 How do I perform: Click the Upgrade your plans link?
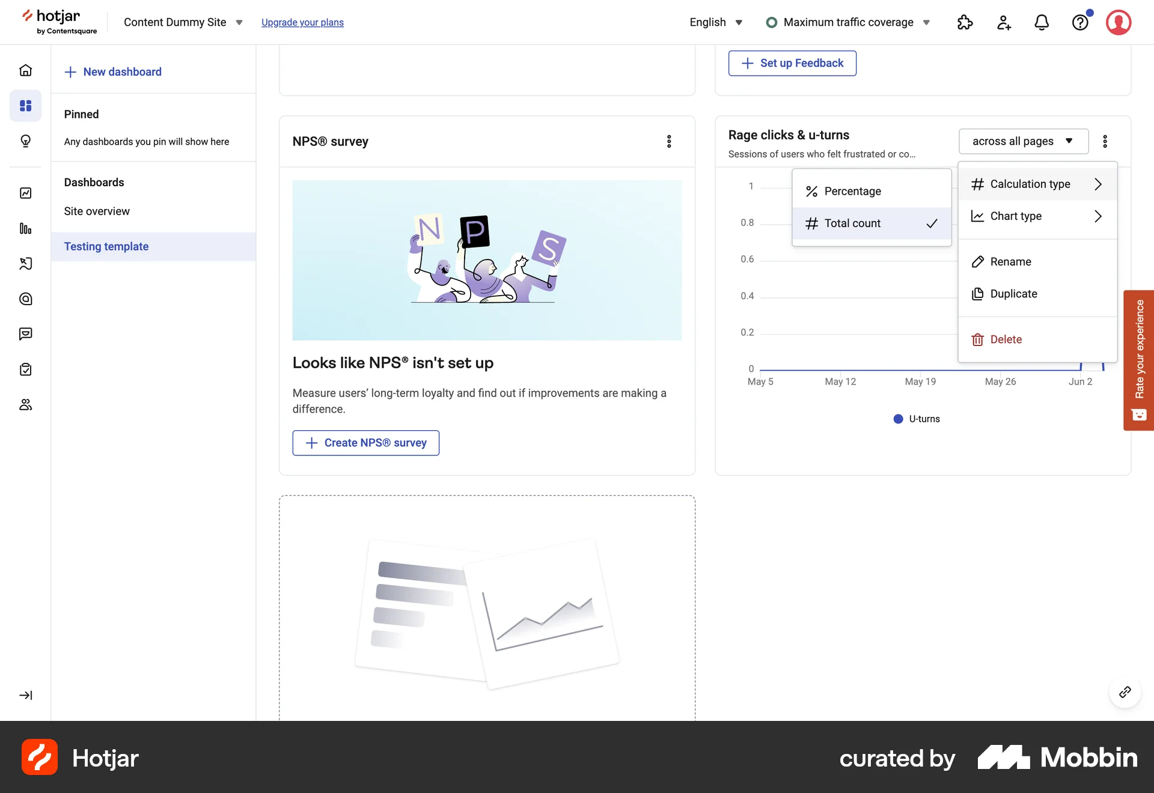pos(302,22)
